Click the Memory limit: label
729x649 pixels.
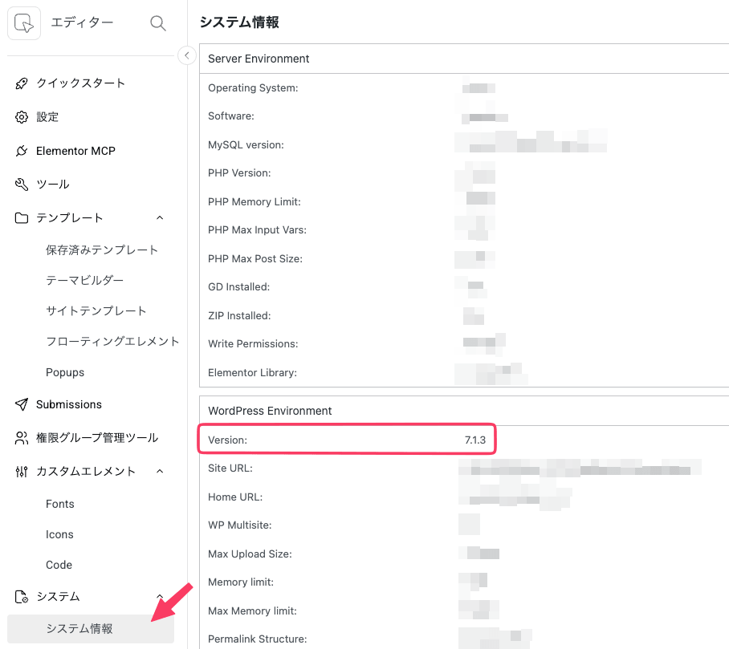click(x=241, y=582)
